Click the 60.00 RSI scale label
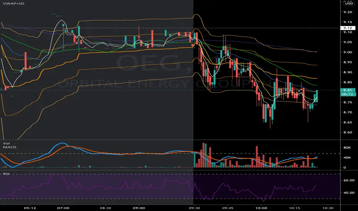This screenshot has width=358, height=211. (349, 180)
